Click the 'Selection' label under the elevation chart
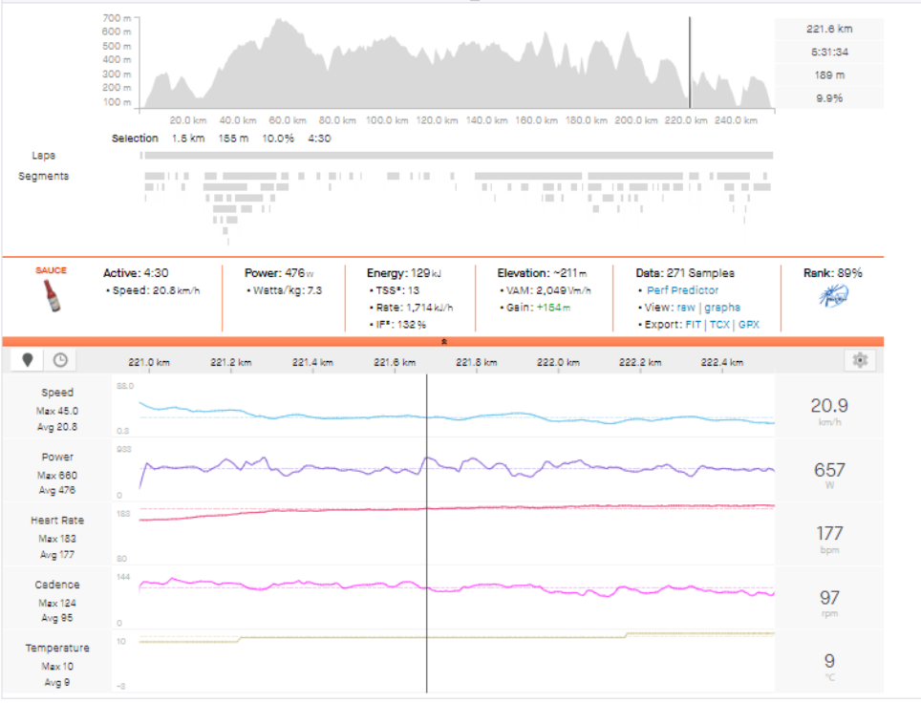921x703 pixels. [x=135, y=138]
